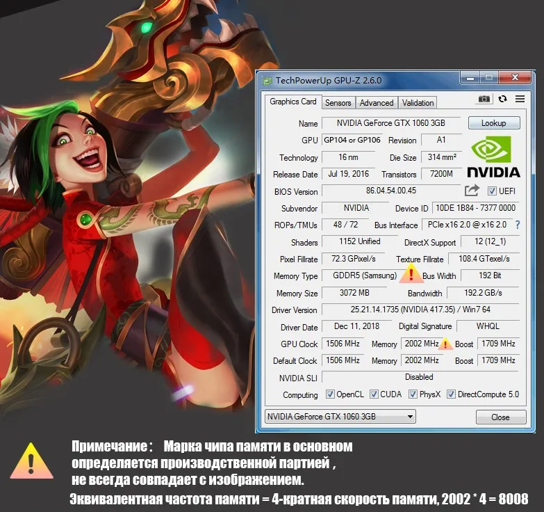Click the Bandwidth value 192.2 GB/s
This screenshot has width=544, height=512.
point(483,292)
